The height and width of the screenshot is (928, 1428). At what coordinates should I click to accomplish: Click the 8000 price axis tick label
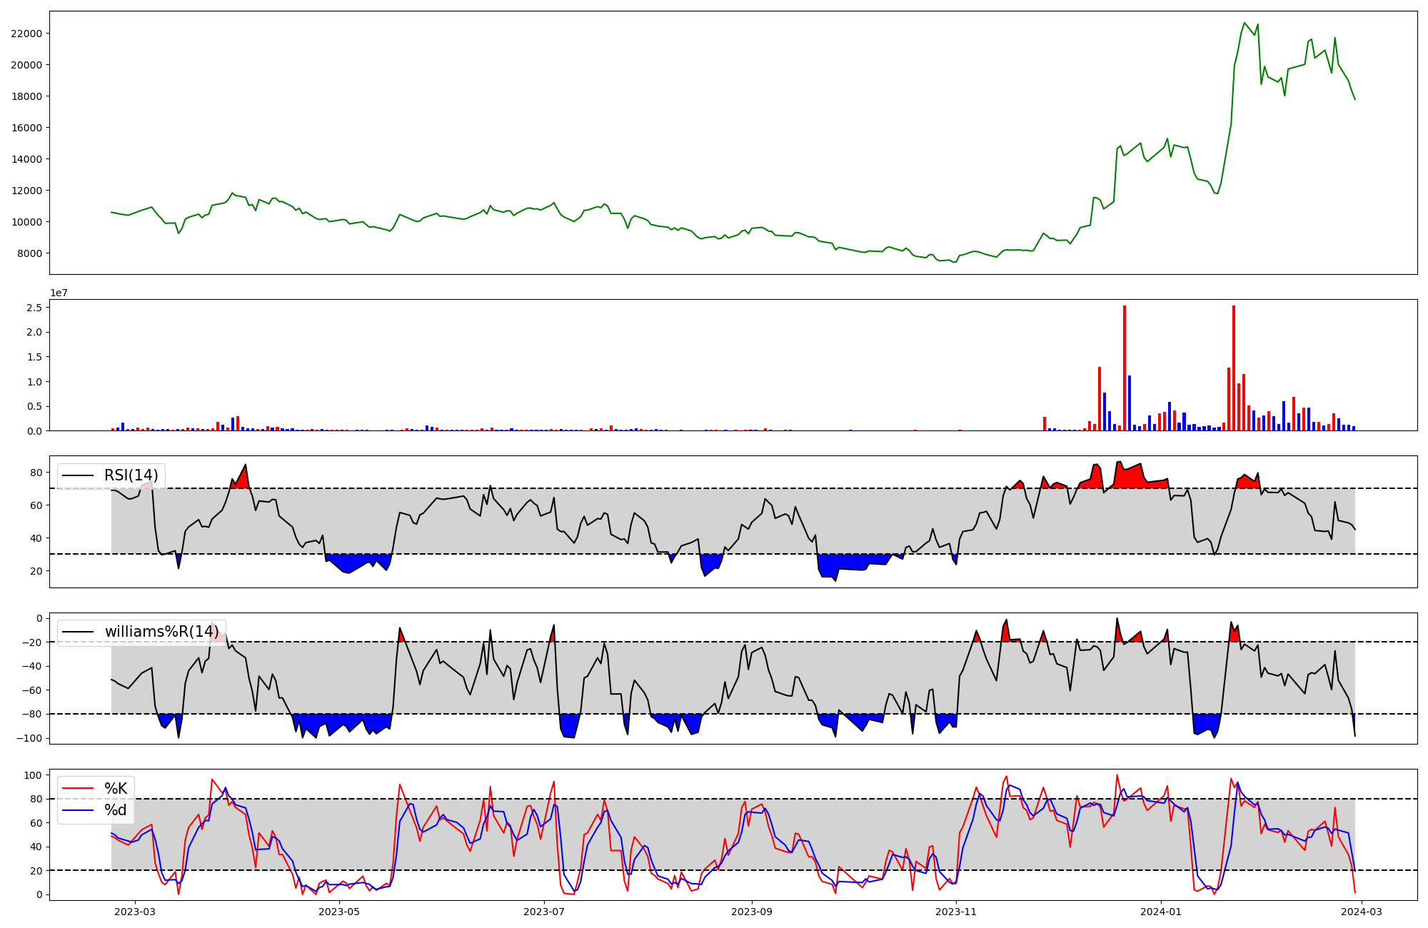(x=29, y=253)
